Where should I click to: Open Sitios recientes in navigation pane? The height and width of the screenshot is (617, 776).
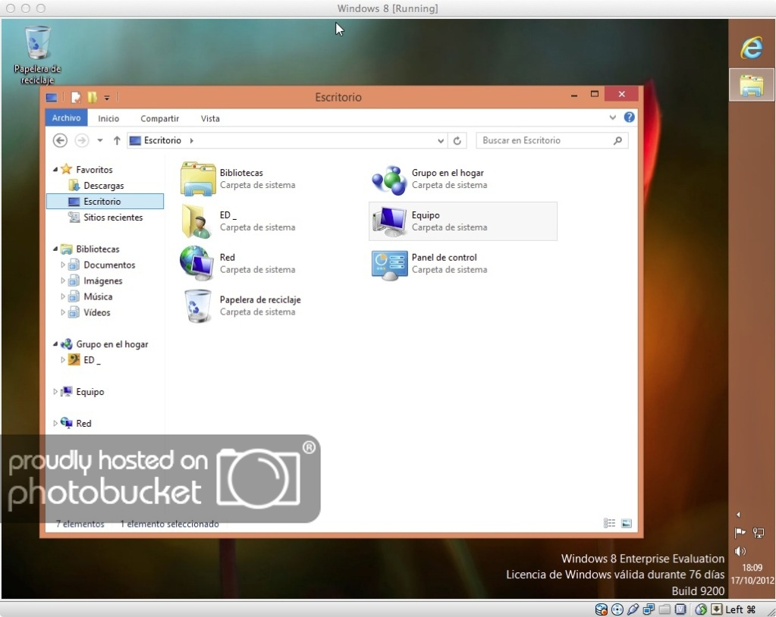(112, 218)
